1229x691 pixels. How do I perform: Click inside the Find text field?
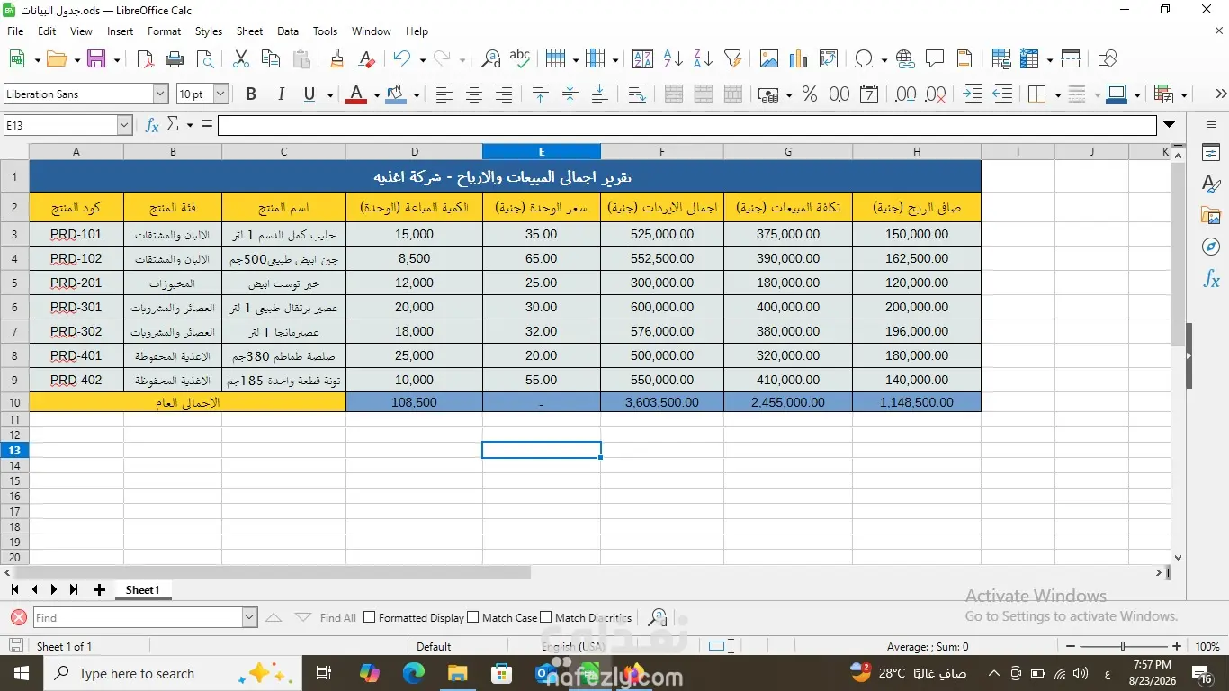[x=138, y=617]
